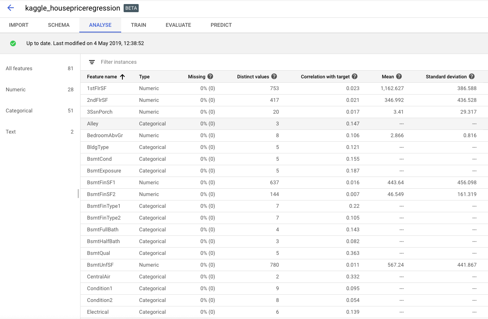Sort by Mean column header
The image size is (488, 319).
(388, 77)
